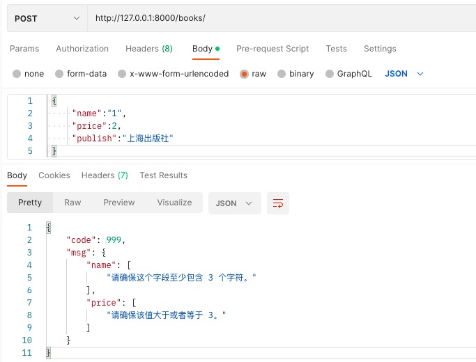Expand the JSON request body format dropdown

404,74
